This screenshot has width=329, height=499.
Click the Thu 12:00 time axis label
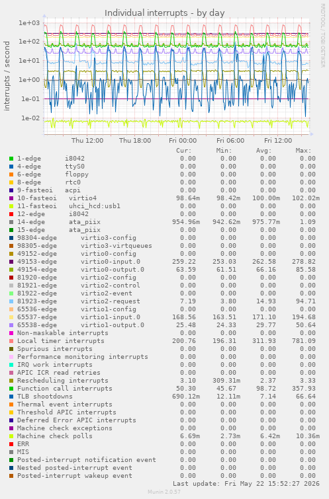pyautogui.click(x=87, y=140)
